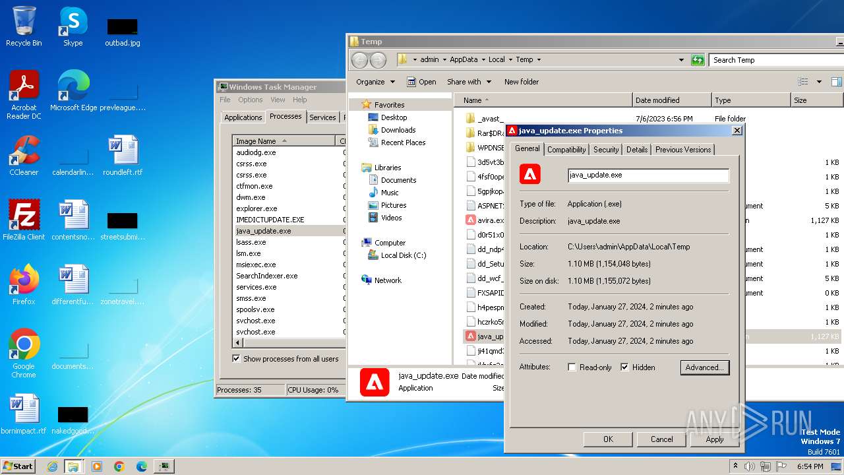
Task: Select avira.exe file icon in Temp
Action: (x=471, y=220)
